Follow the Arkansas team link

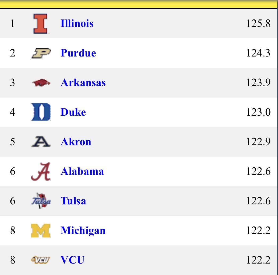click(x=83, y=83)
